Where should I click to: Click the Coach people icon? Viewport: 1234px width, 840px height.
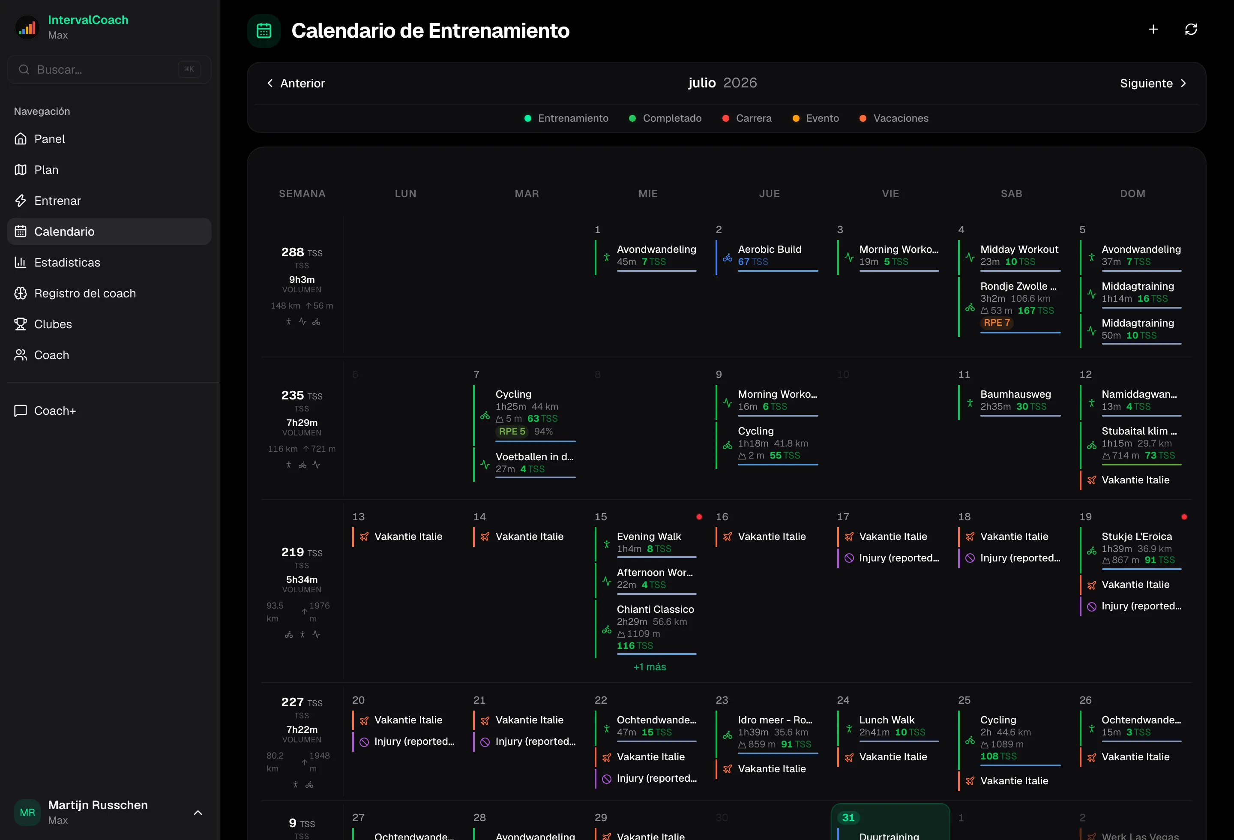point(20,355)
